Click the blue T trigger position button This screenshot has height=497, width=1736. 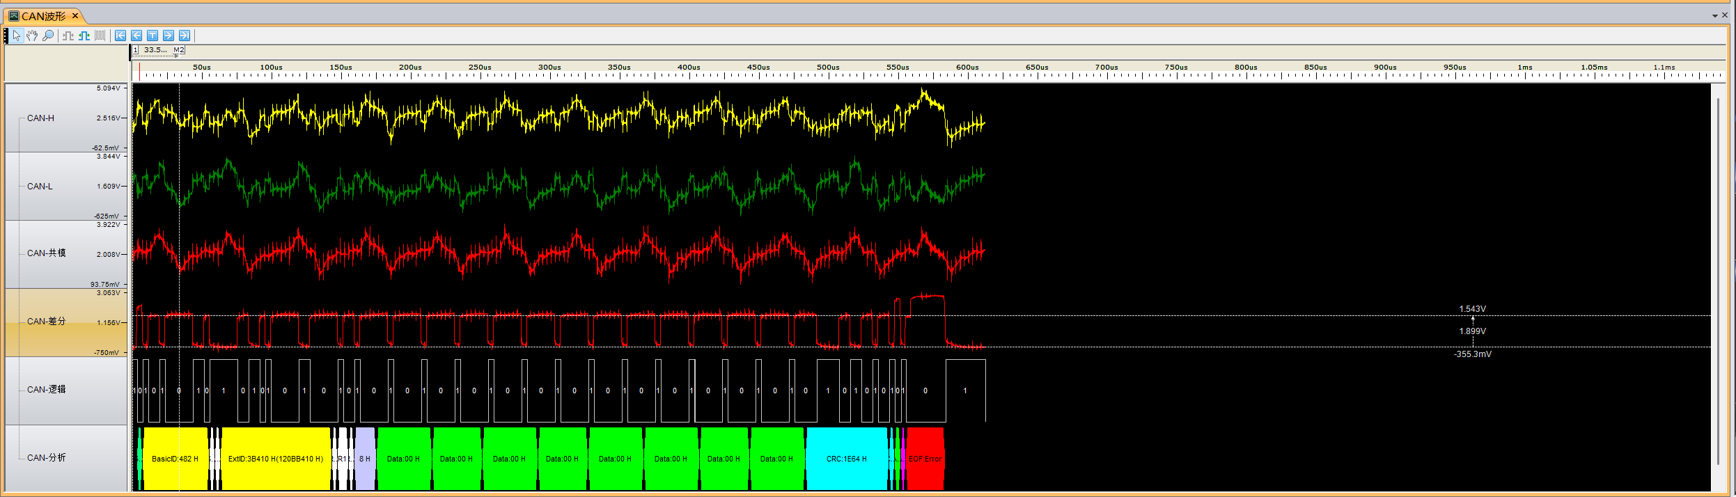[x=153, y=35]
